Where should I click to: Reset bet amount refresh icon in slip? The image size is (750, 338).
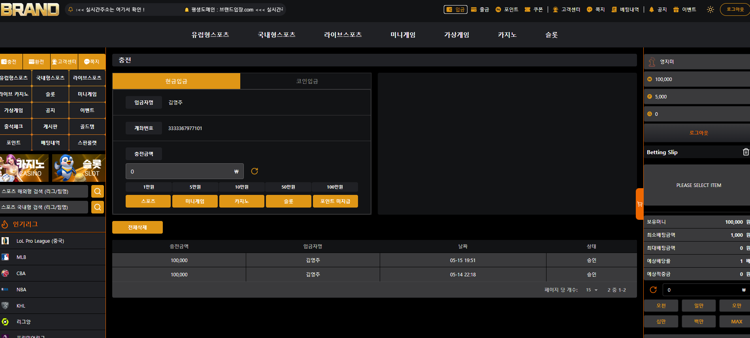[x=653, y=290]
